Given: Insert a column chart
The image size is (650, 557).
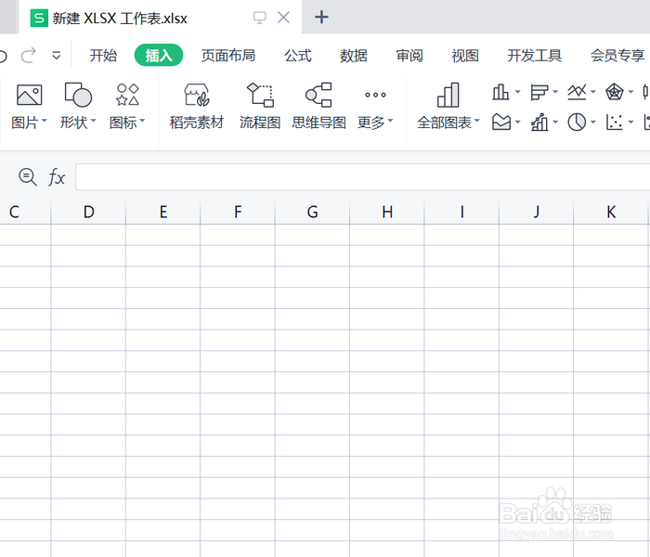Looking at the screenshot, I should coord(500,92).
